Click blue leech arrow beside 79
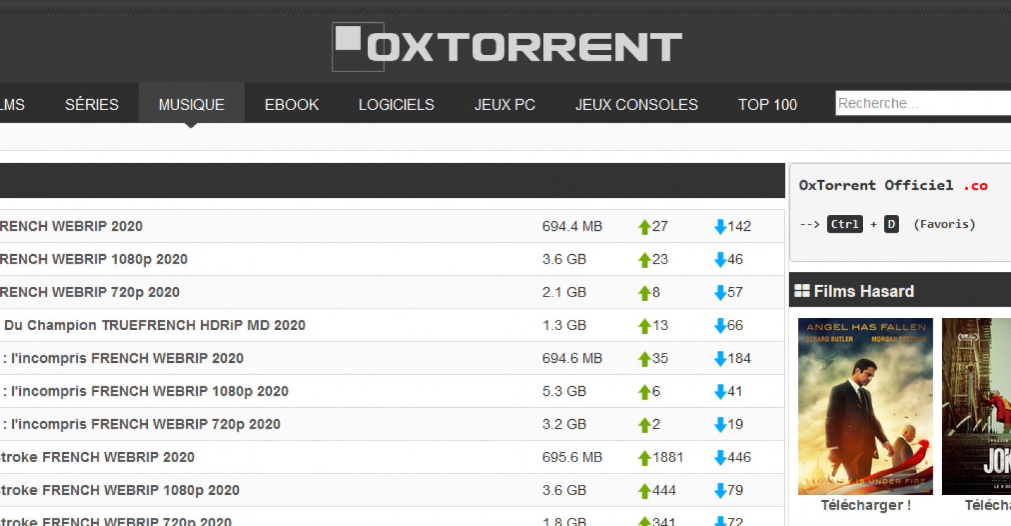This screenshot has width=1011, height=526. pyautogui.click(x=720, y=491)
